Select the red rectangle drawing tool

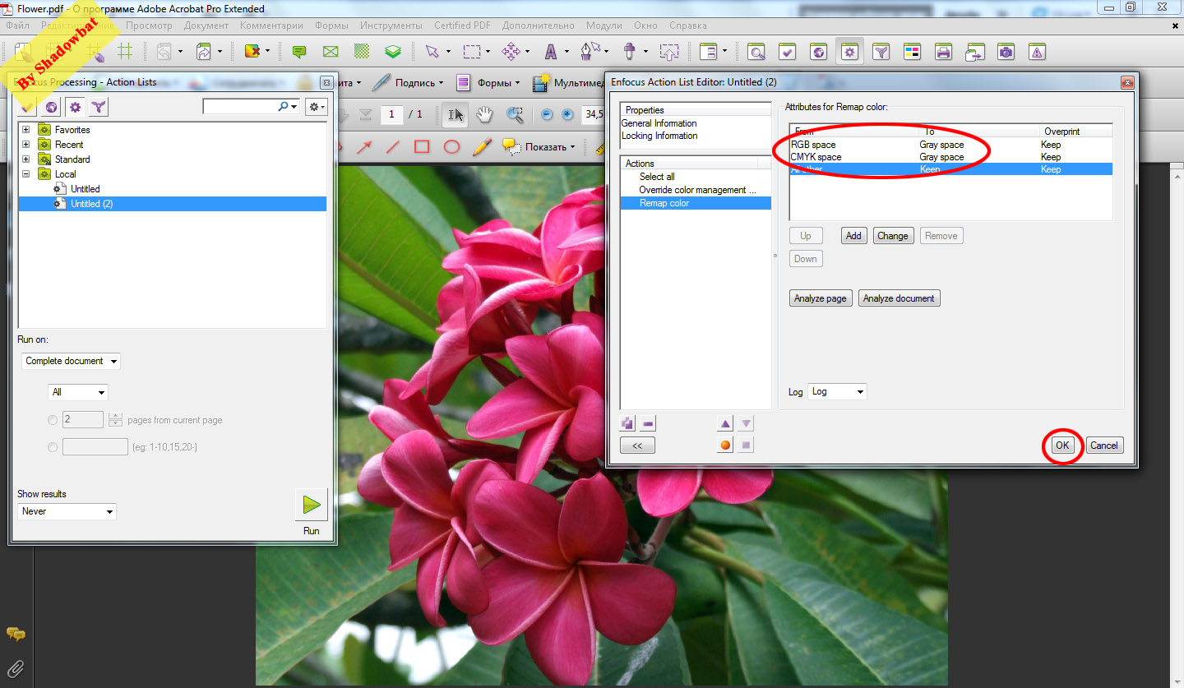tap(422, 147)
